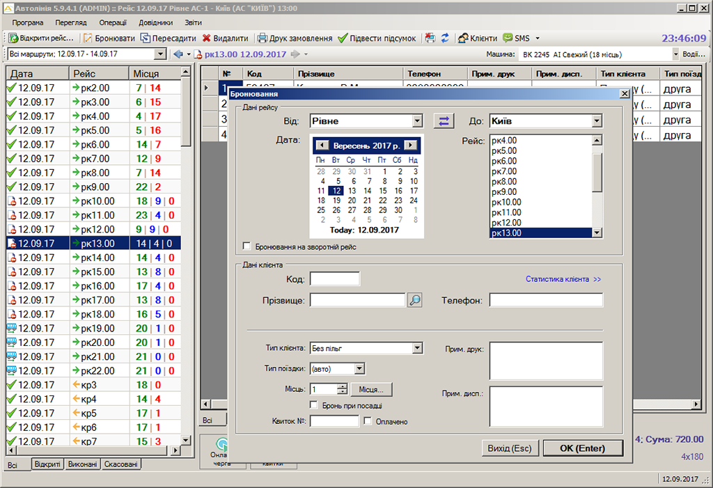
Task: Click the blue refresh arrows toolbar icon
Action: pyautogui.click(x=445, y=38)
